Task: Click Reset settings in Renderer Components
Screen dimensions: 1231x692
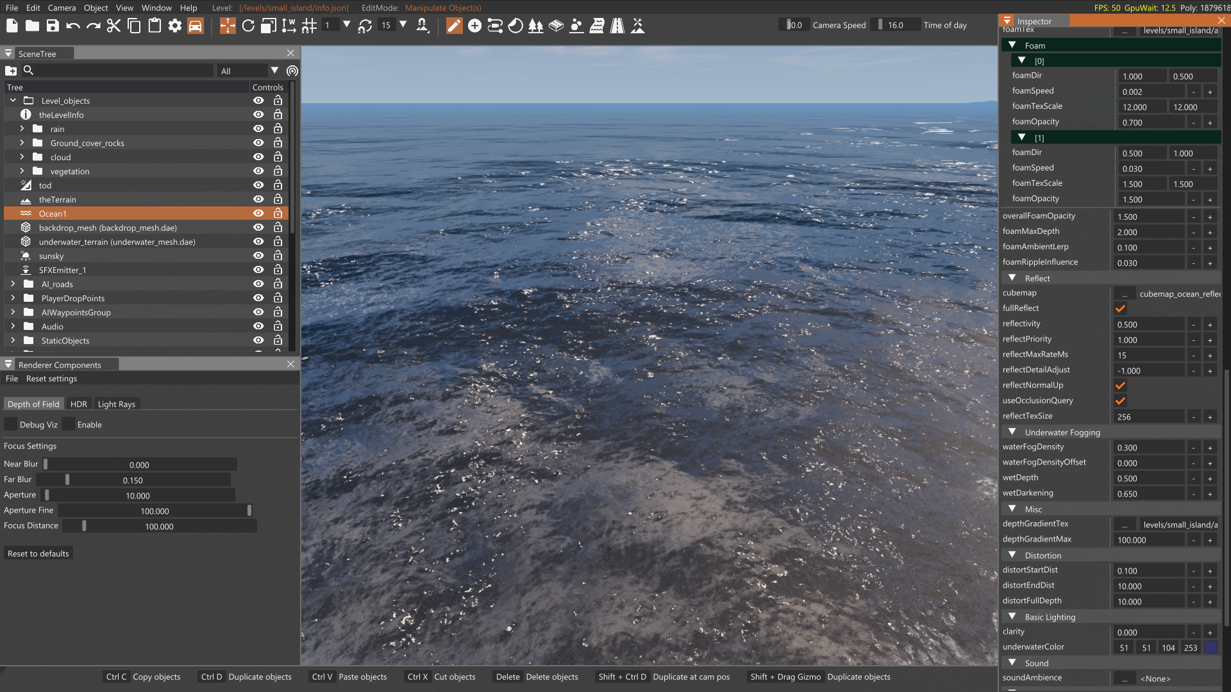Action: tap(51, 379)
